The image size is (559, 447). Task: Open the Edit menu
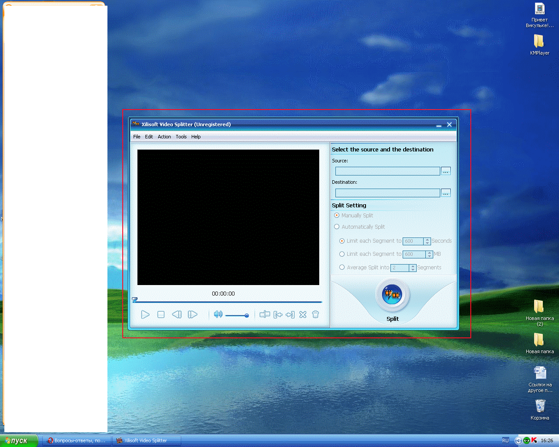(x=149, y=137)
